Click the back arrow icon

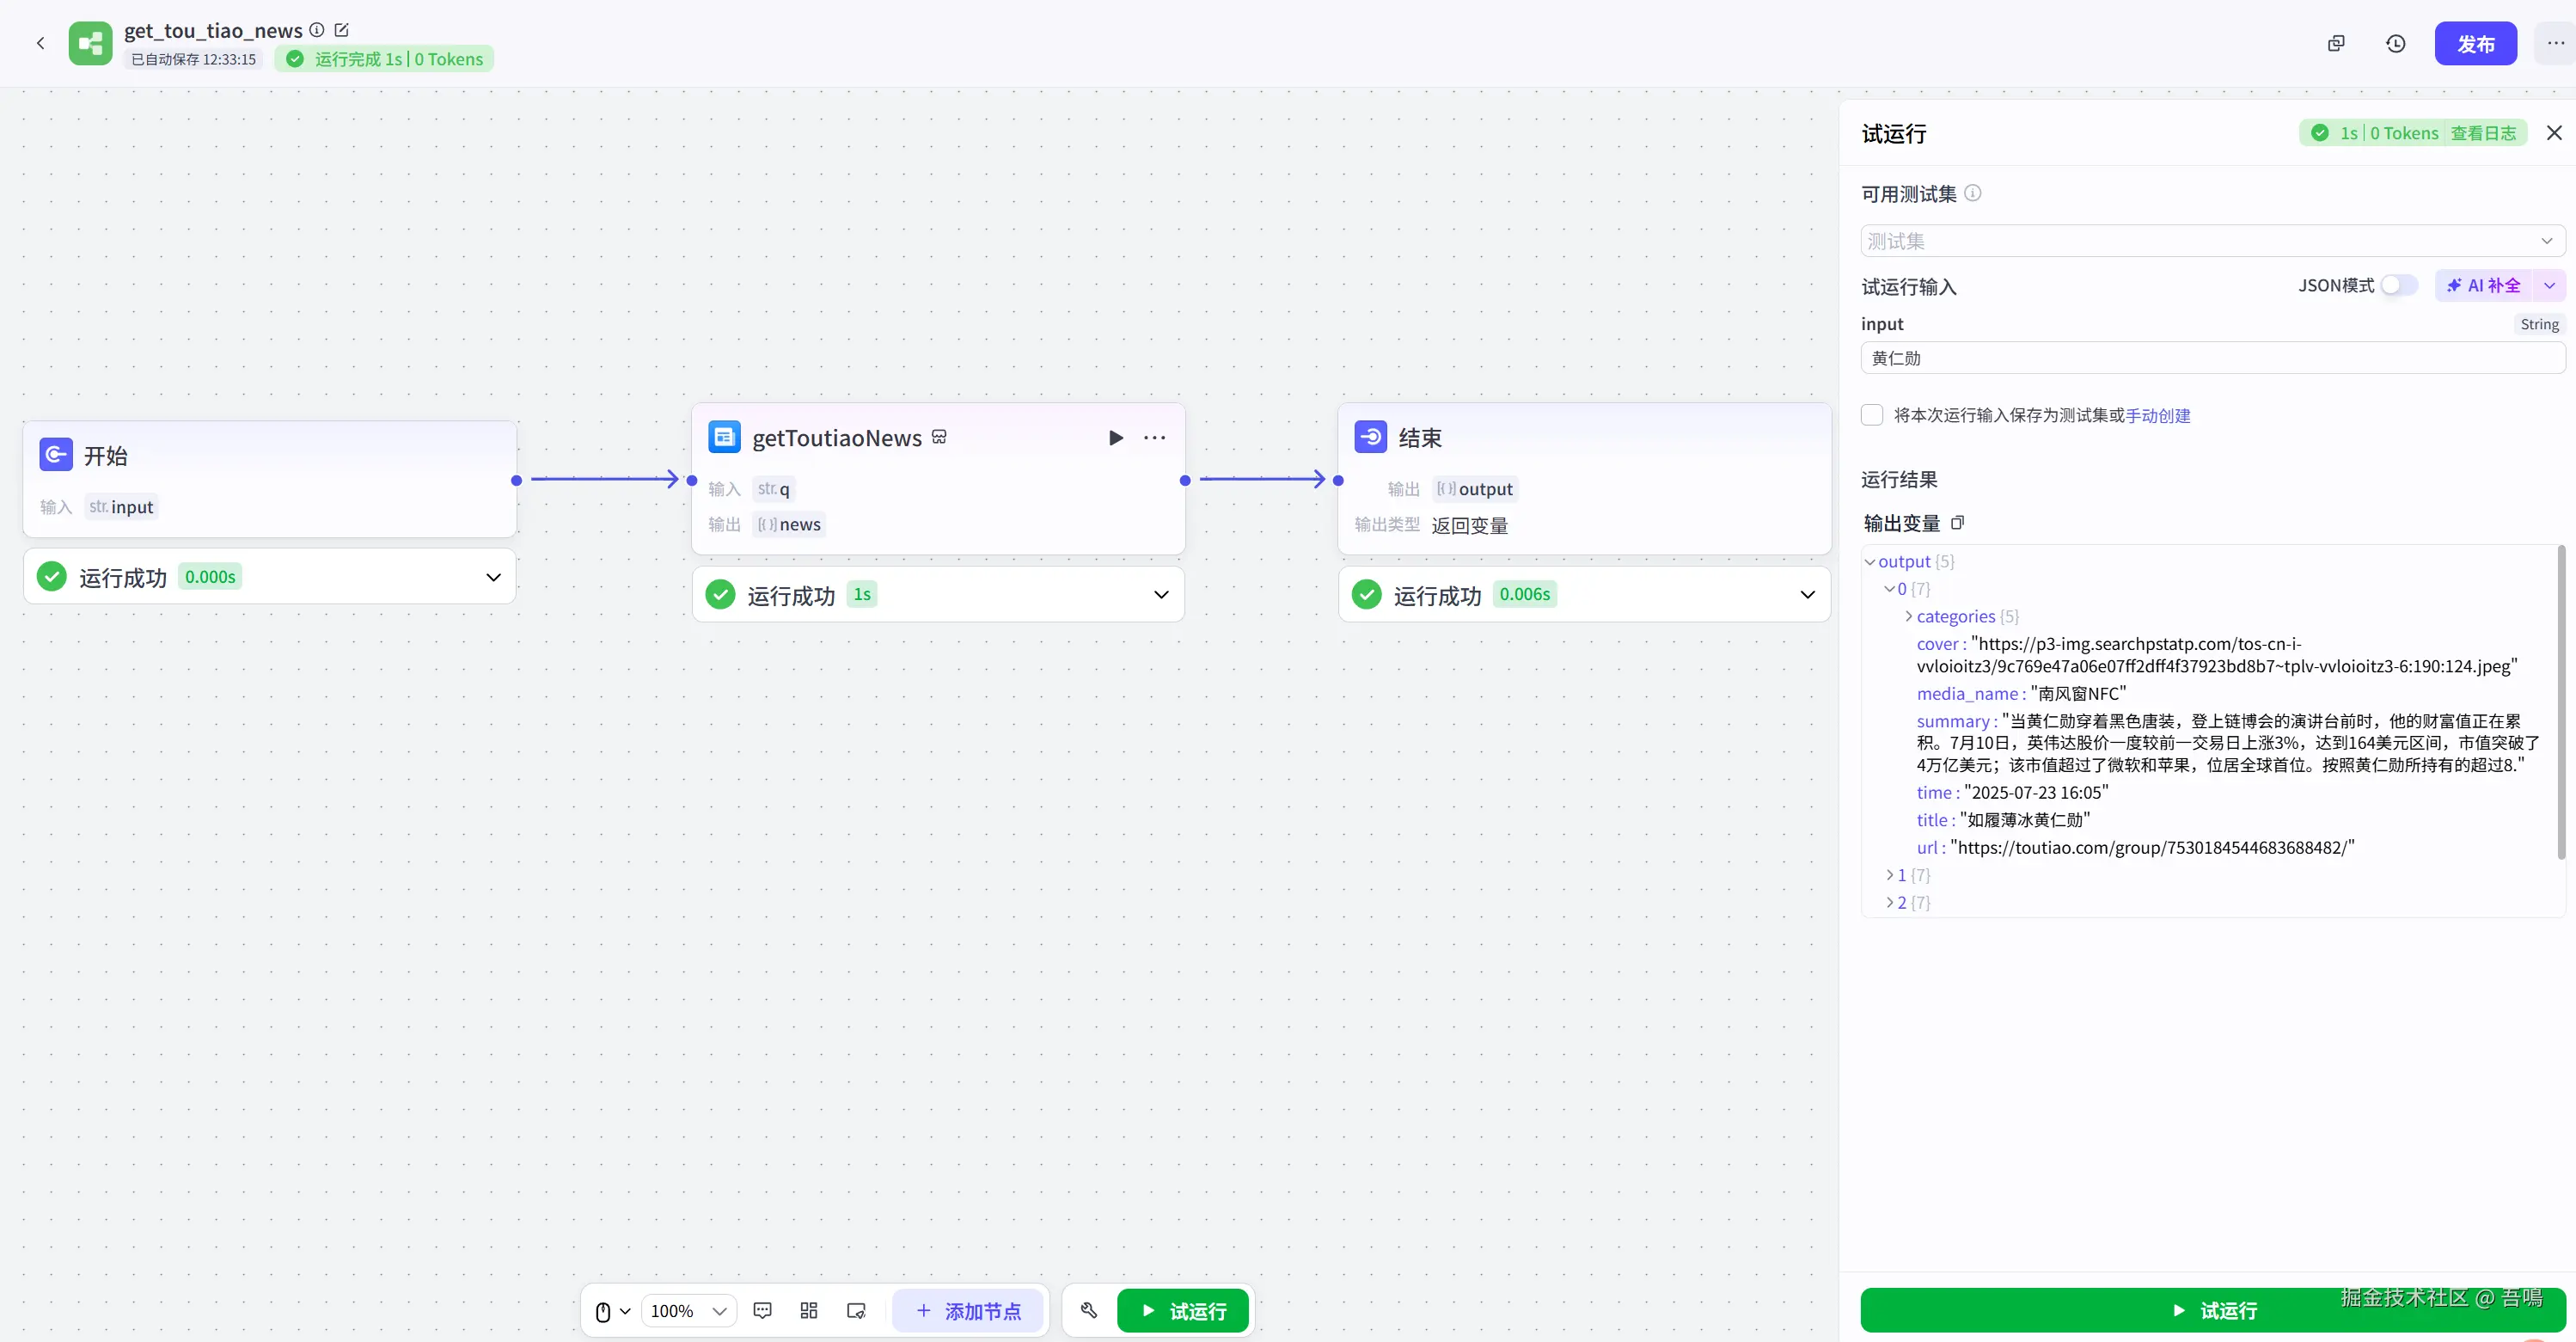(40, 43)
